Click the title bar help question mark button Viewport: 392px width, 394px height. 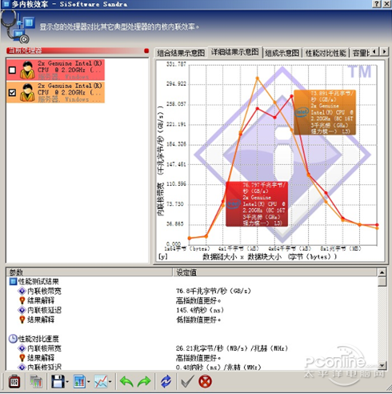coord(377,4)
